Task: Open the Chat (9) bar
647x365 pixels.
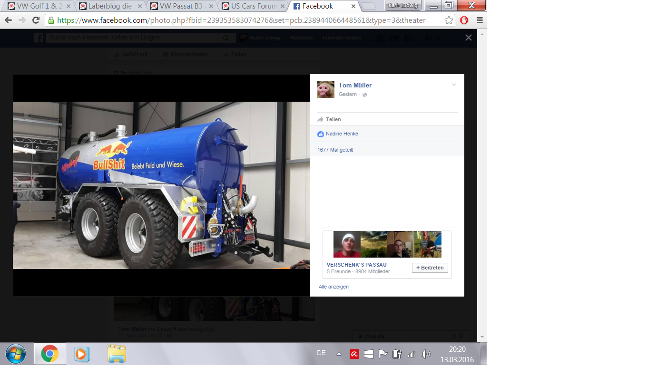Action: [411, 336]
